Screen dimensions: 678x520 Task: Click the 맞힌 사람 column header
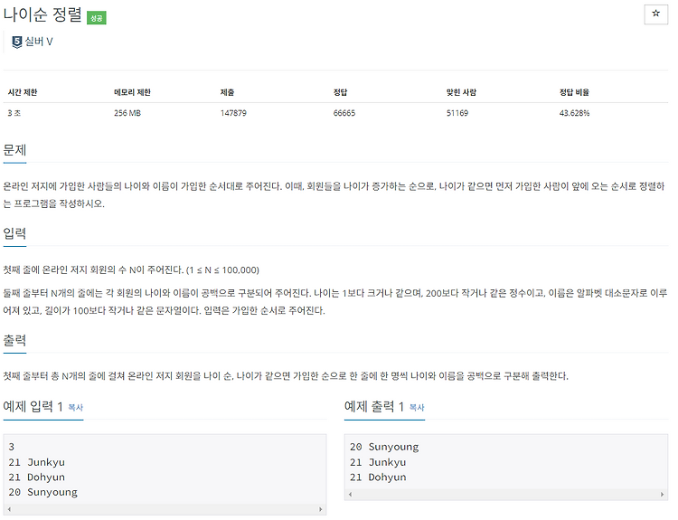tap(461, 92)
